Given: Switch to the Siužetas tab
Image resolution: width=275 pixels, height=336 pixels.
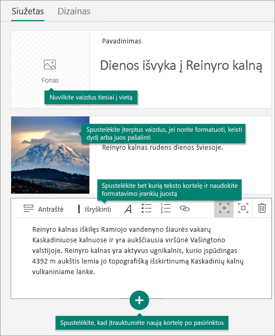Looking at the screenshot, I should point(27,11).
